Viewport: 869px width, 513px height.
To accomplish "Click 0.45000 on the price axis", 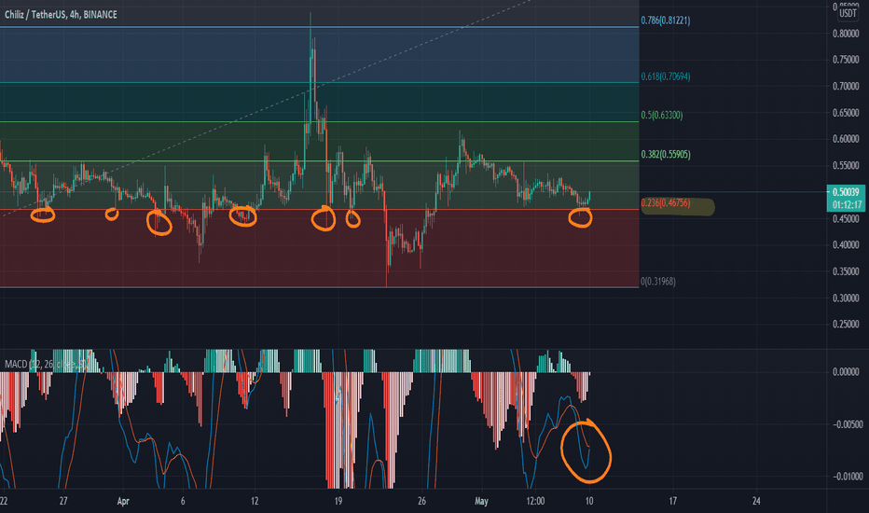I will (846, 218).
